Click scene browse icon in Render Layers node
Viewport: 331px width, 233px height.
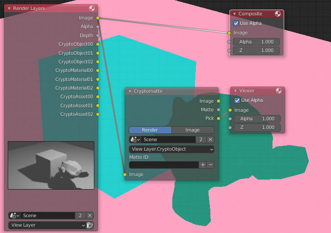(x=15, y=215)
